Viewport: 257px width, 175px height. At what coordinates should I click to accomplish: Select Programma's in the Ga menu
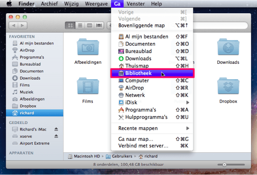[x=152, y=110]
